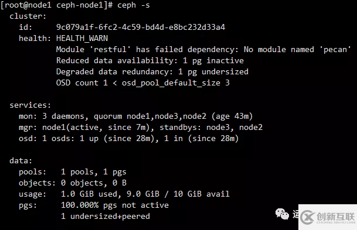Click the 'Degraded data redundancy' warning line

[152, 72]
